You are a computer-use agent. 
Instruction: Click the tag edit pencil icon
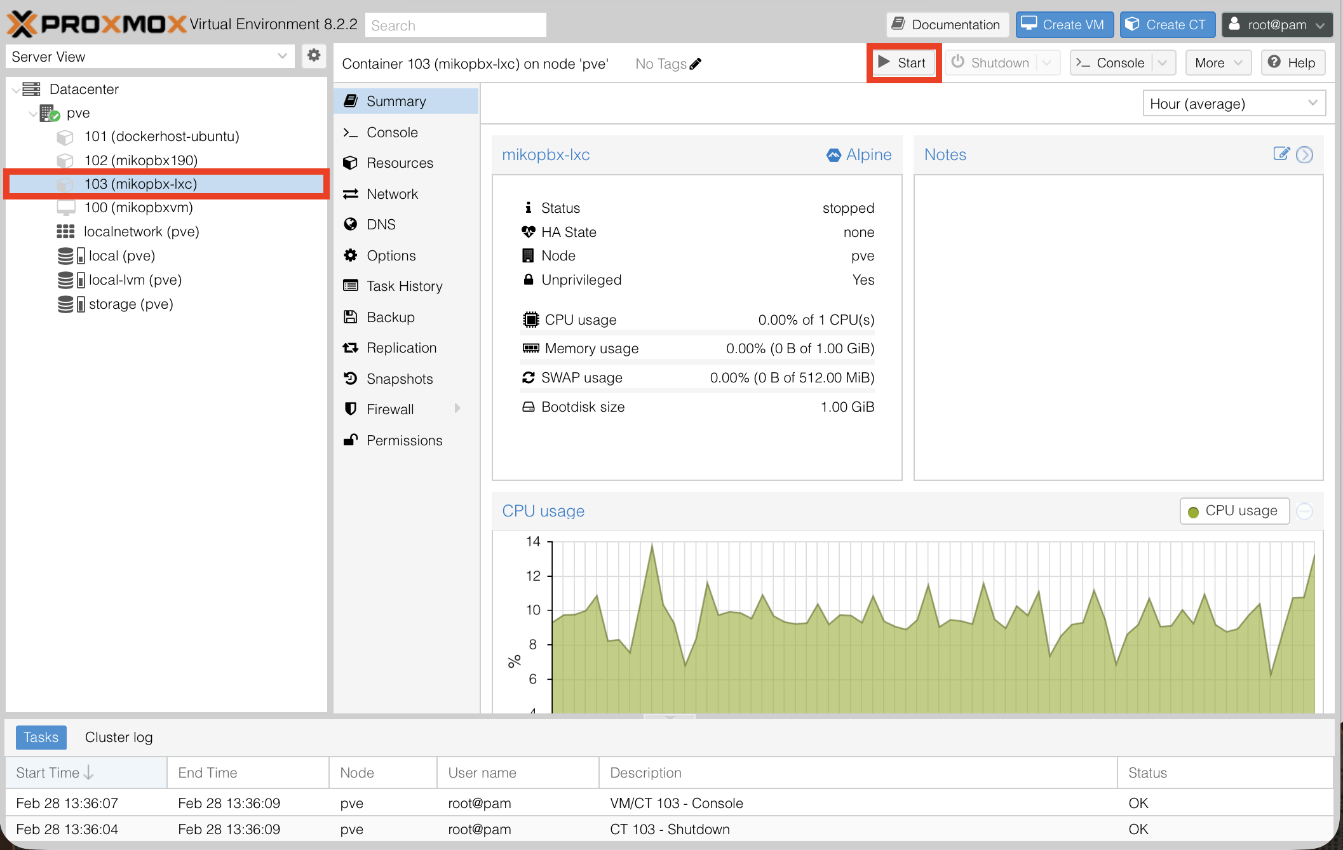point(696,64)
